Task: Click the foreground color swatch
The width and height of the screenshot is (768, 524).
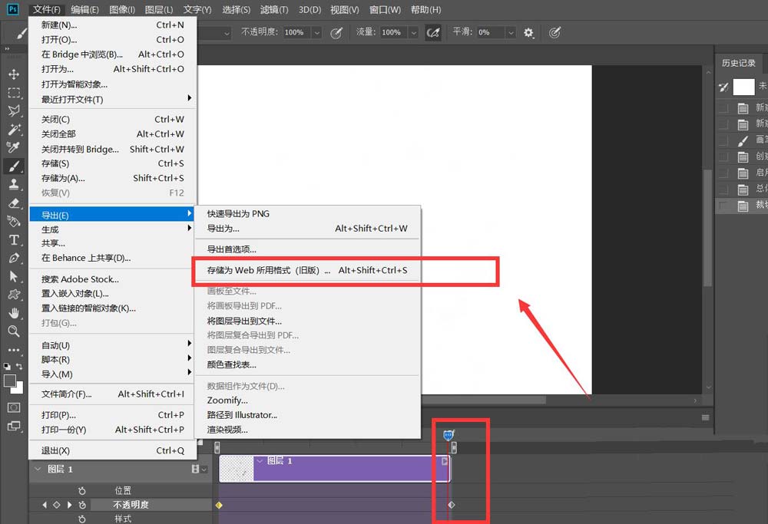Action: (x=9, y=381)
